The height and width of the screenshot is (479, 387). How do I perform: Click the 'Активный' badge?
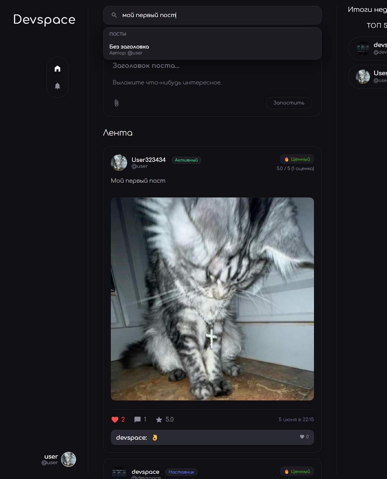click(x=186, y=160)
